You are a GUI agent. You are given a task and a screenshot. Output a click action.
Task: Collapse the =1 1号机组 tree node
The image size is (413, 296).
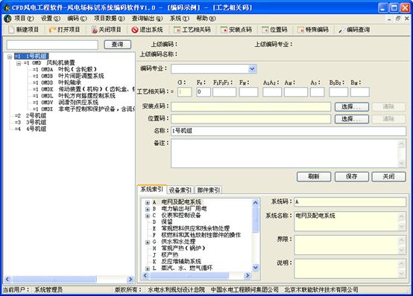10,57
